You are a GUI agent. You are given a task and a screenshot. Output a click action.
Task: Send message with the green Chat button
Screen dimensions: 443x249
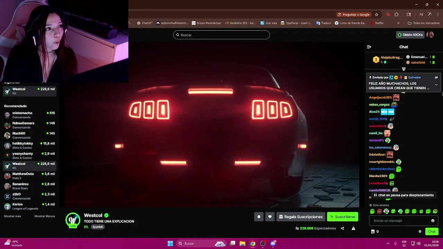(x=432, y=232)
